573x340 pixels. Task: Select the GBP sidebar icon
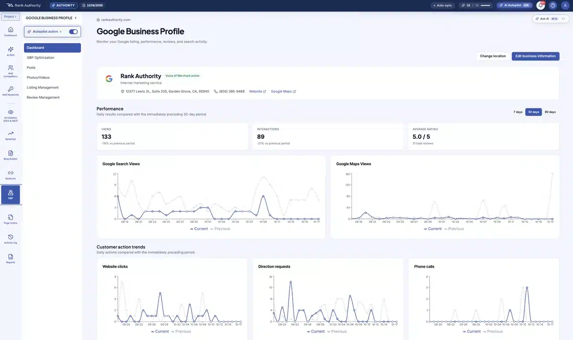pos(11,195)
